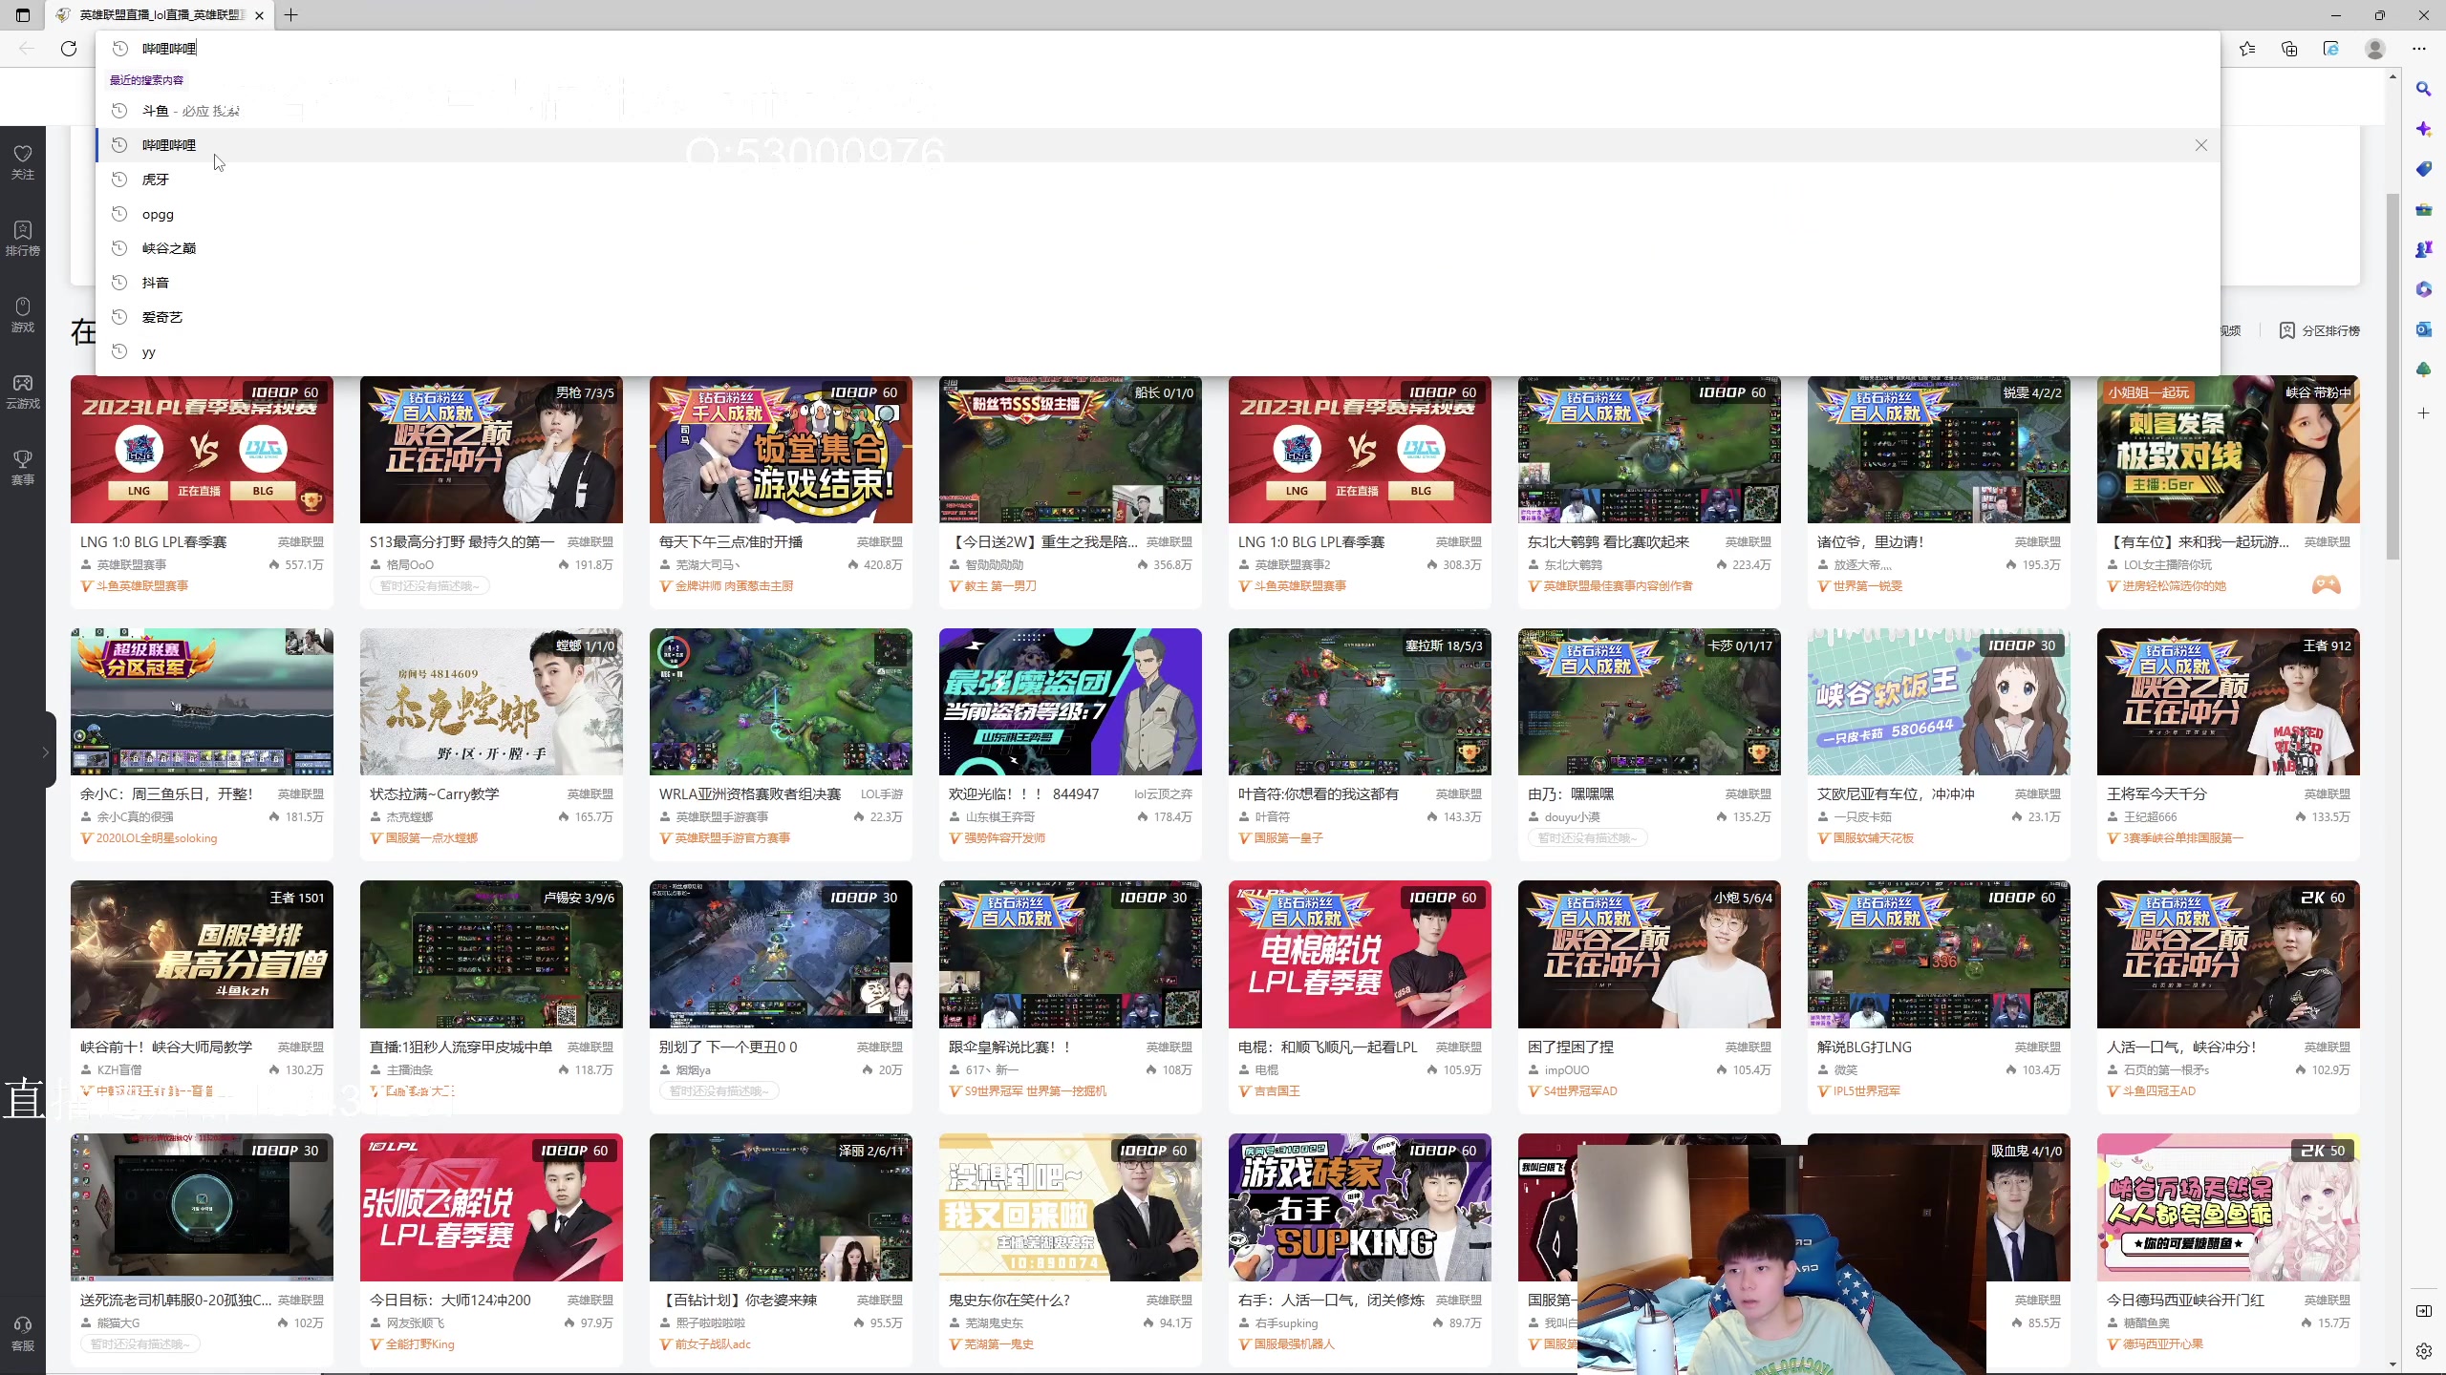
Task: Open 没想到吧 我又回来啦 thumbnail
Action: point(1070,1208)
